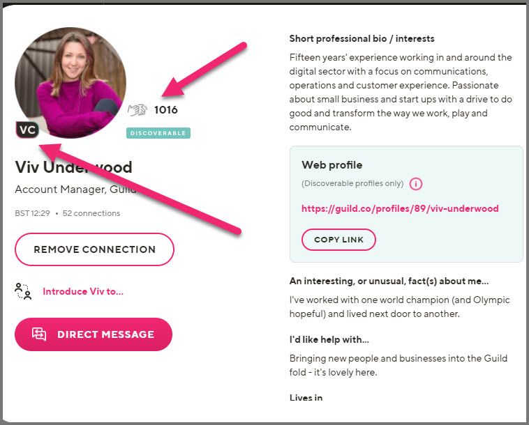This screenshot has width=529, height=425.
Task: Open the guild.co viv-underwood profile URL
Action: (400, 208)
